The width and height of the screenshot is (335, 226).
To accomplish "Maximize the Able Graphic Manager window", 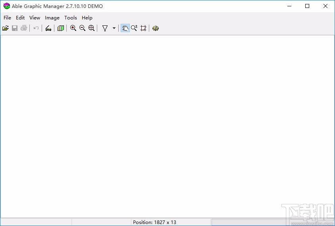I will 307,6.
